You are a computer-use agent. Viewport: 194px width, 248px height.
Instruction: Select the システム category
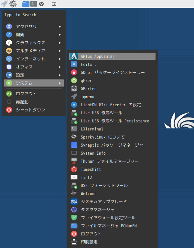click(x=34, y=83)
